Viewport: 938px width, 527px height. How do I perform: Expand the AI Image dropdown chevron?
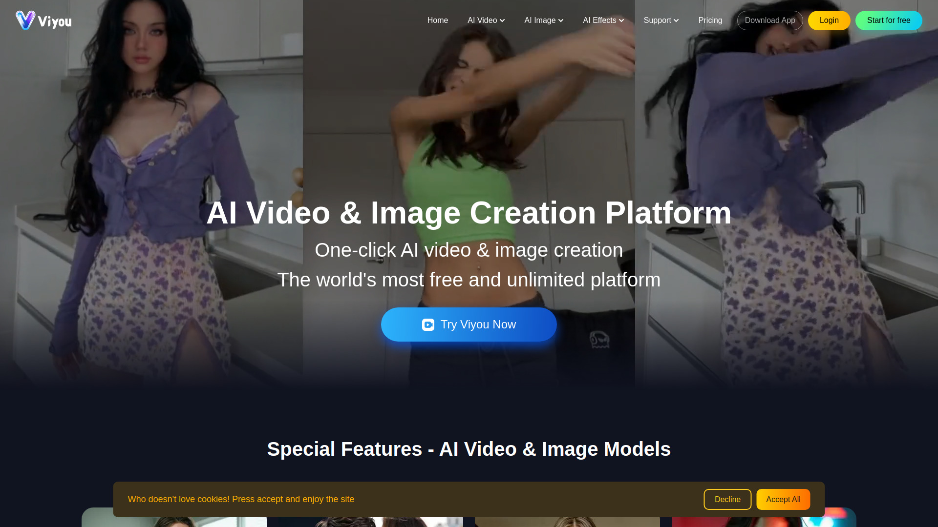click(561, 20)
